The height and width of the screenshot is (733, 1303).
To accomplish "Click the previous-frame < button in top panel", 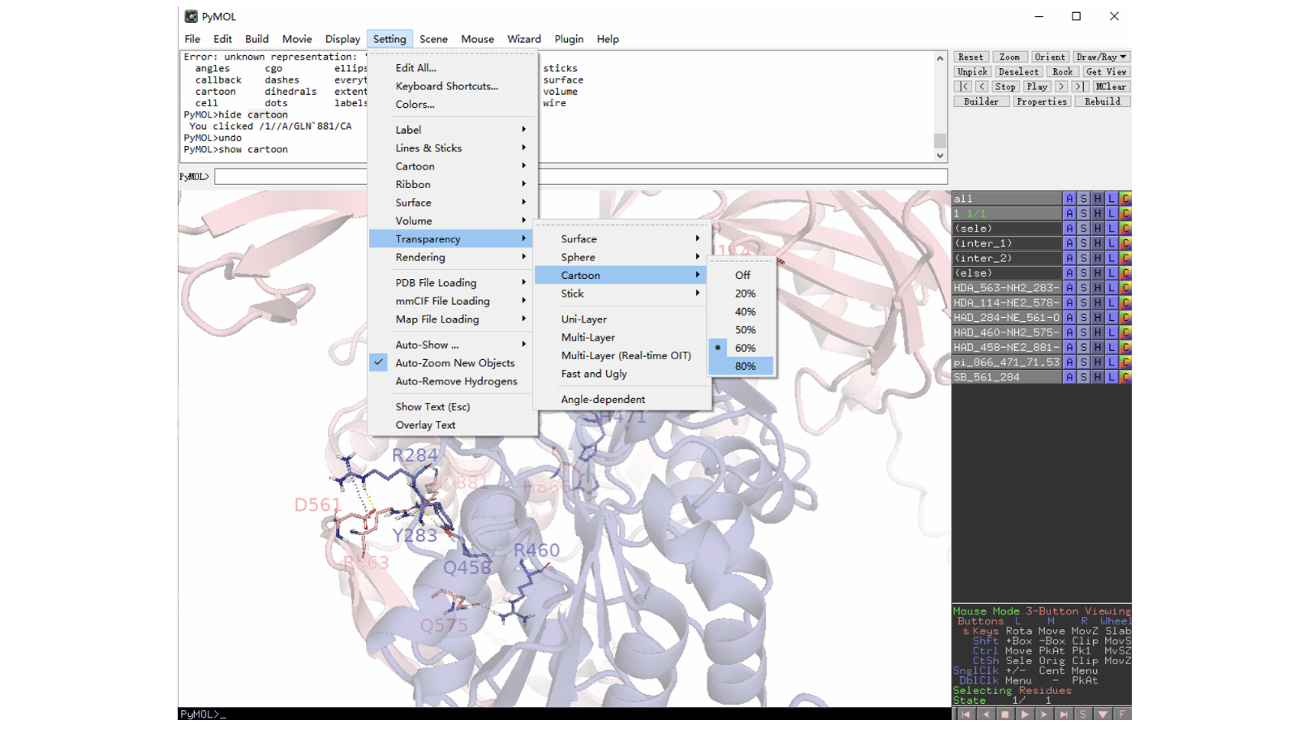I will 982,87.
